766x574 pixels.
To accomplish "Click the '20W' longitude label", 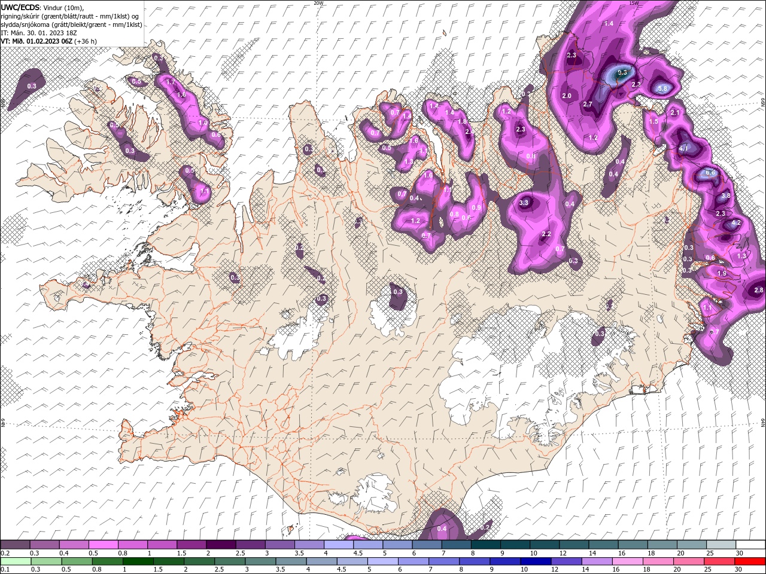I will click(x=318, y=3).
